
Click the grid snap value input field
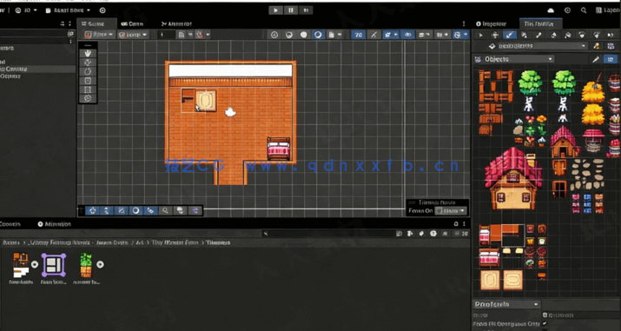(x=167, y=35)
